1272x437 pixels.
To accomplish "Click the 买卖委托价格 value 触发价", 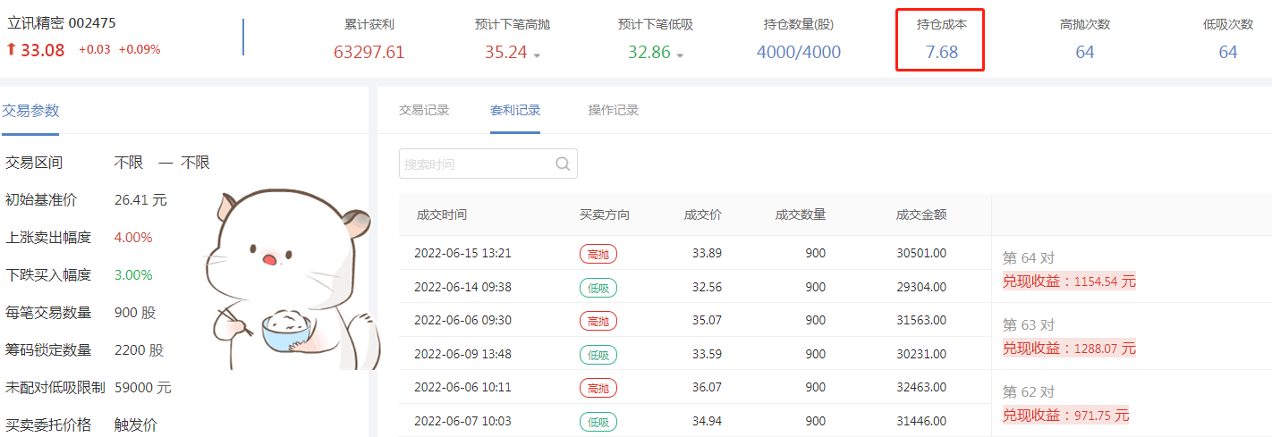I will coord(136,425).
